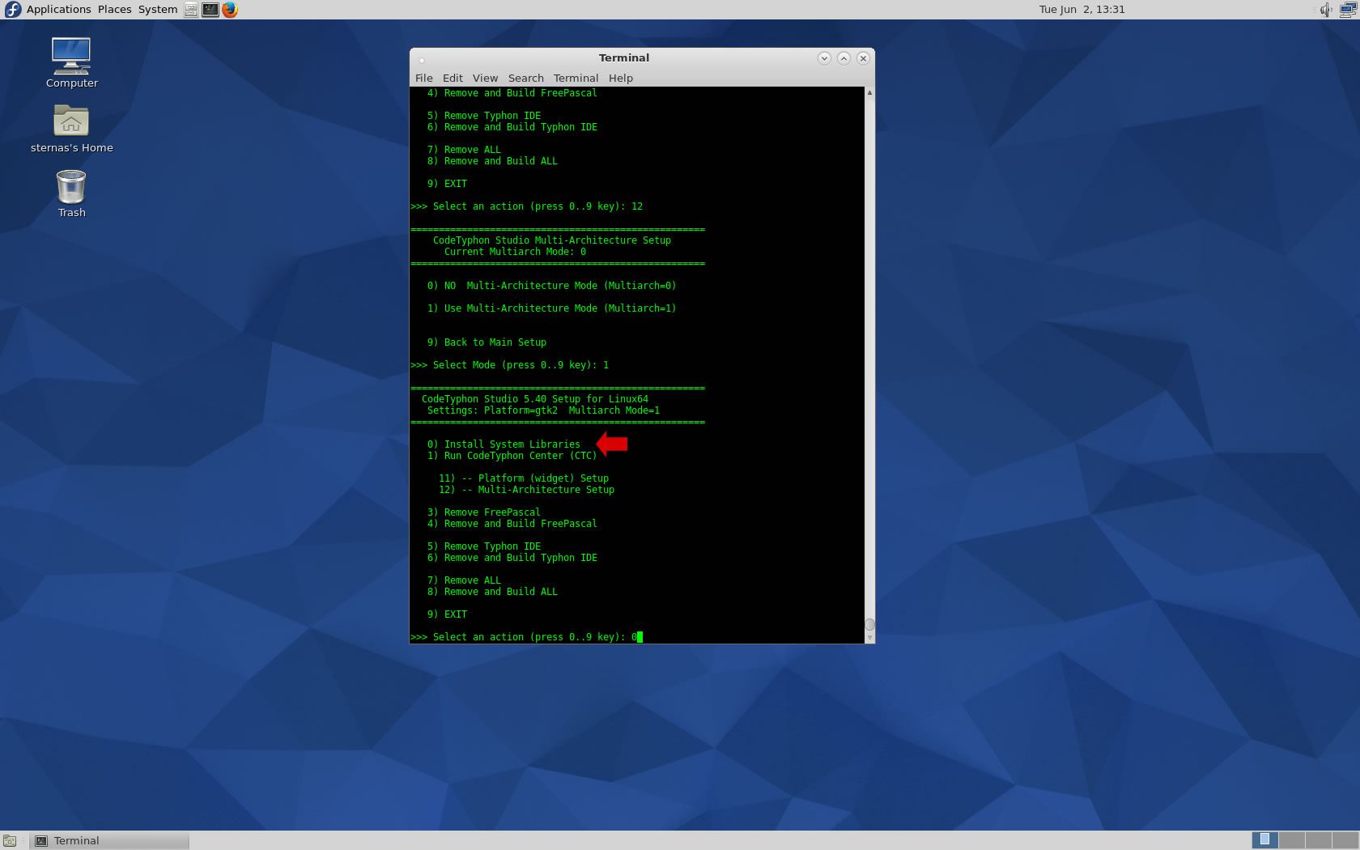Switch to the third workspace

pyautogui.click(x=1318, y=840)
